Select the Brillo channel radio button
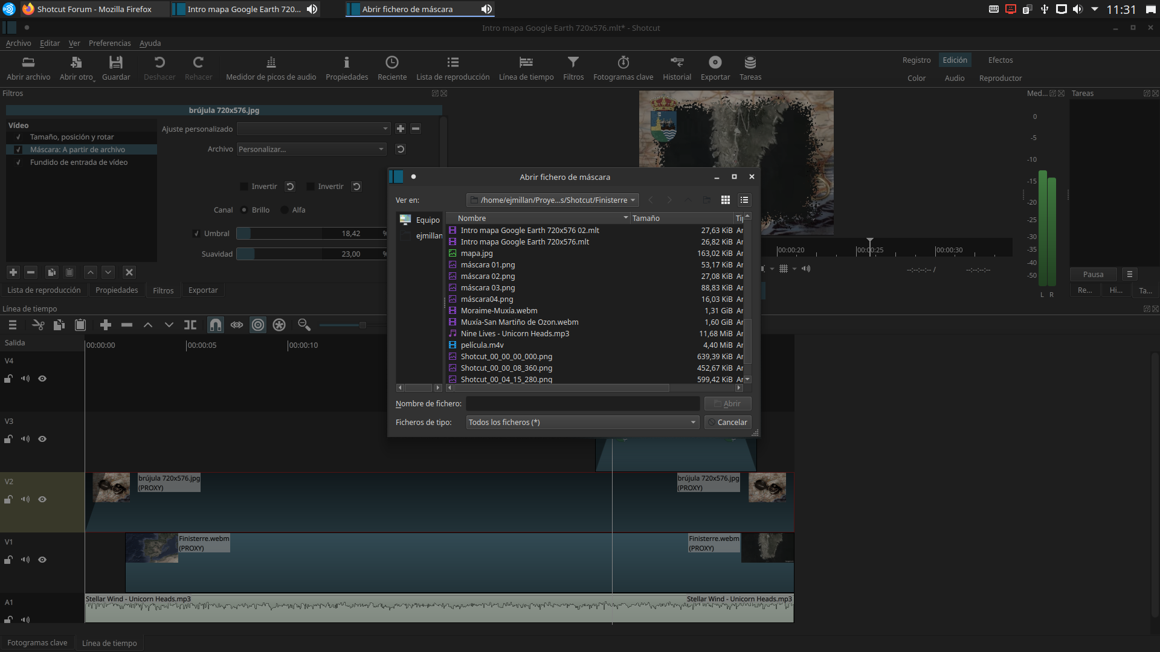1160x652 pixels. point(244,210)
